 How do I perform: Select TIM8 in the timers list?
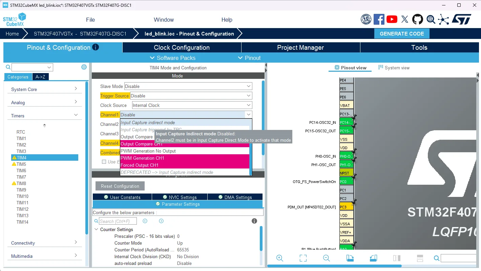[x=21, y=183]
